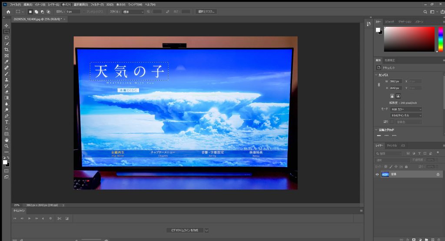Select the Crop tool

pos(7,50)
